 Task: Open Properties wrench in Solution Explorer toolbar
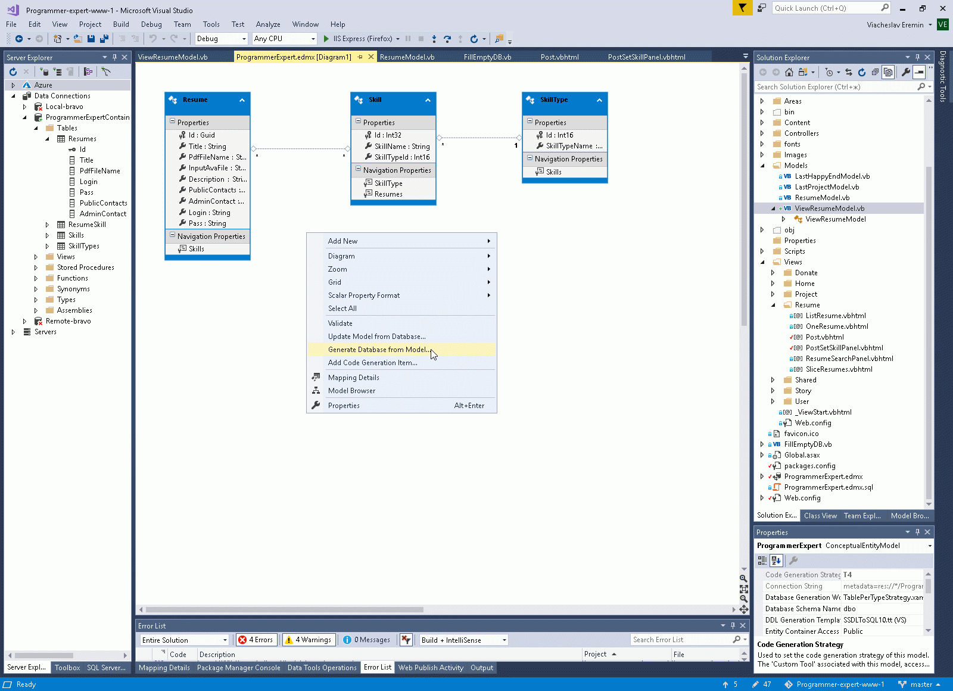pyautogui.click(x=906, y=72)
